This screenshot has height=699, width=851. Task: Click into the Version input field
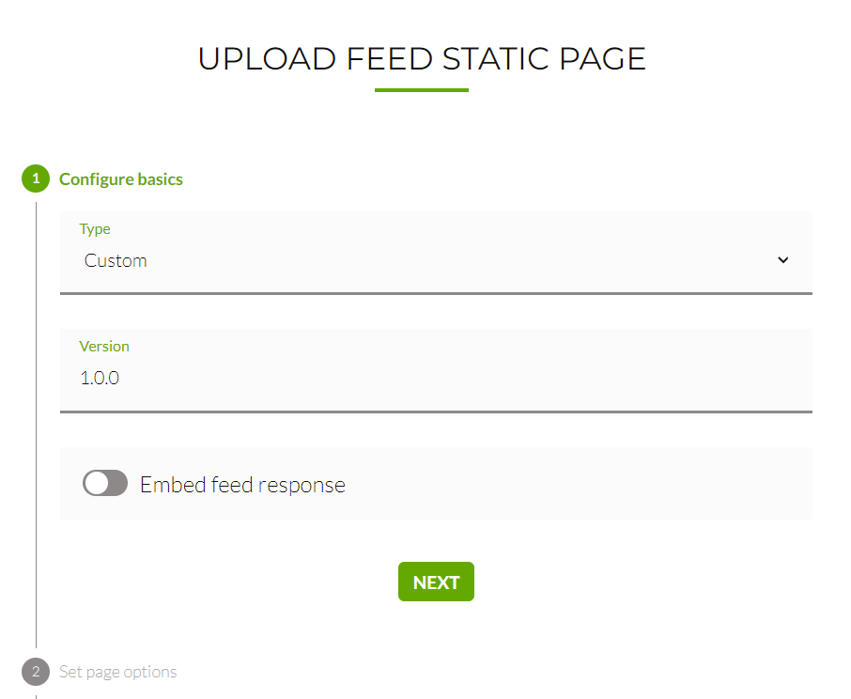pyautogui.click(x=436, y=378)
